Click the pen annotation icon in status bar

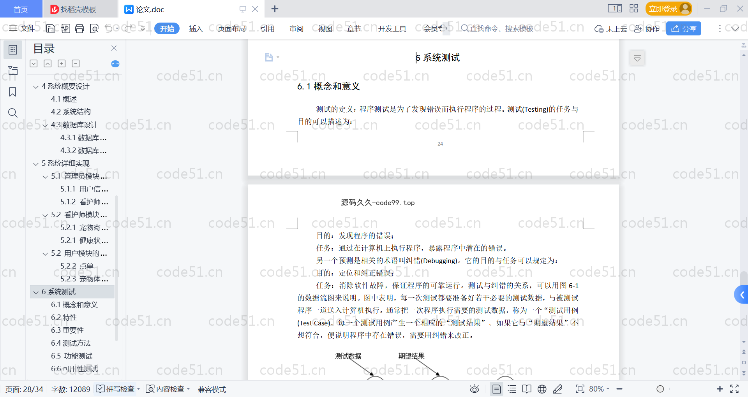pos(557,389)
